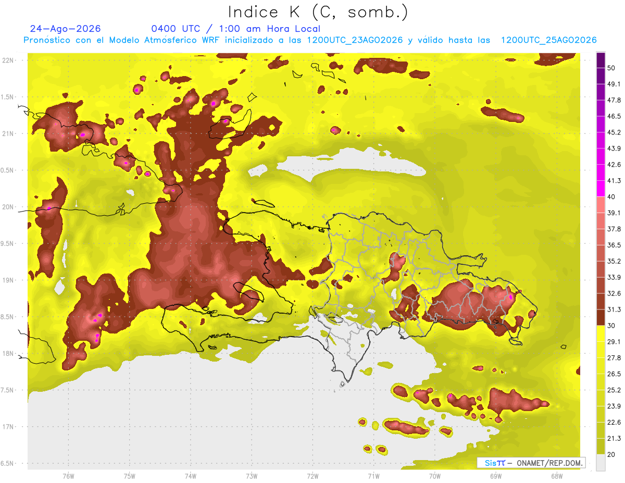
Task: Click longitude axis label "75W"
Action: tap(130, 476)
